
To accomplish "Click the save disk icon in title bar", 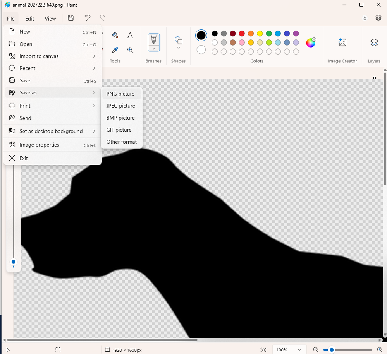I will [x=71, y=18].
